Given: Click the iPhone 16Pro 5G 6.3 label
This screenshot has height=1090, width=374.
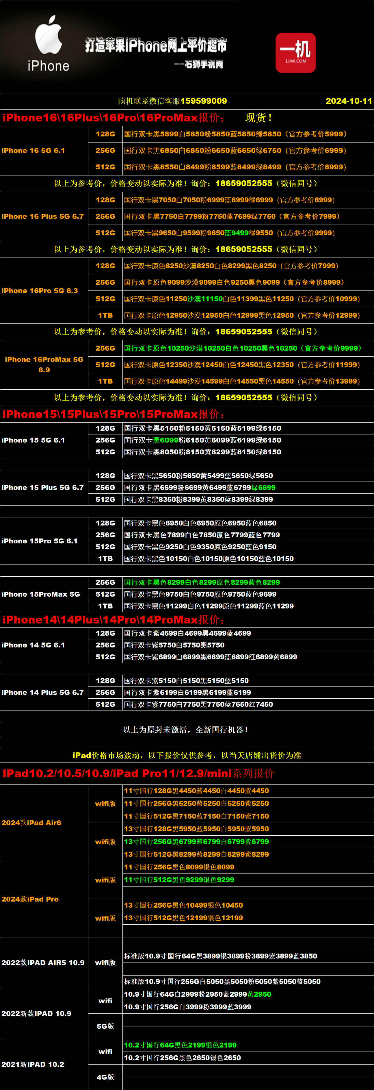Looking at the screenshot, I should tap(40, 291).
